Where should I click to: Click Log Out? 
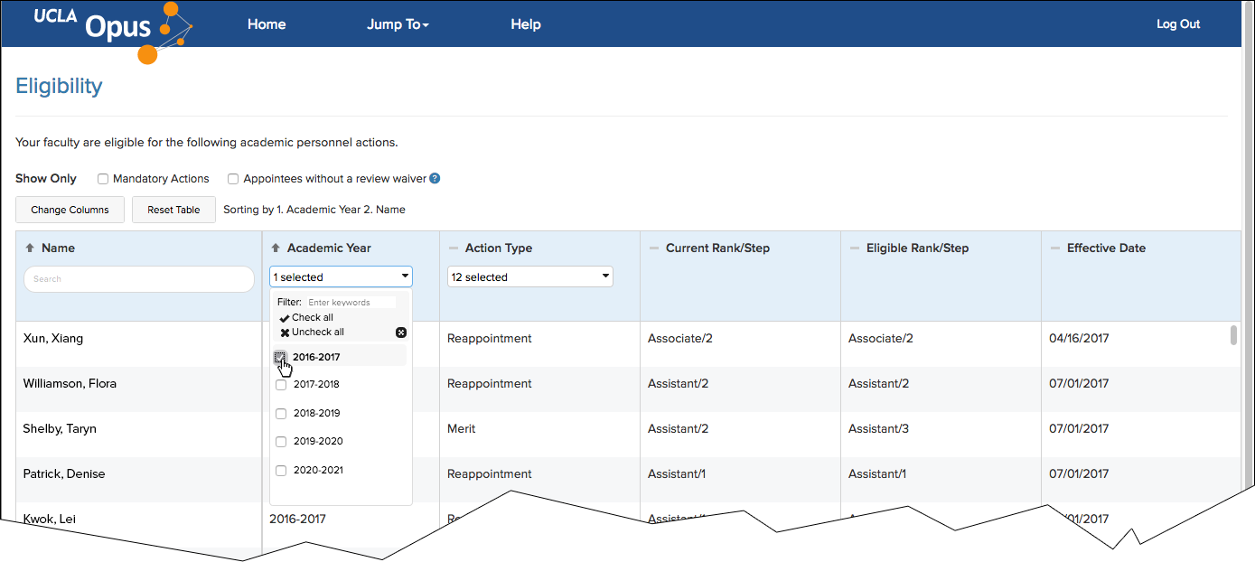click(1178, 24)
